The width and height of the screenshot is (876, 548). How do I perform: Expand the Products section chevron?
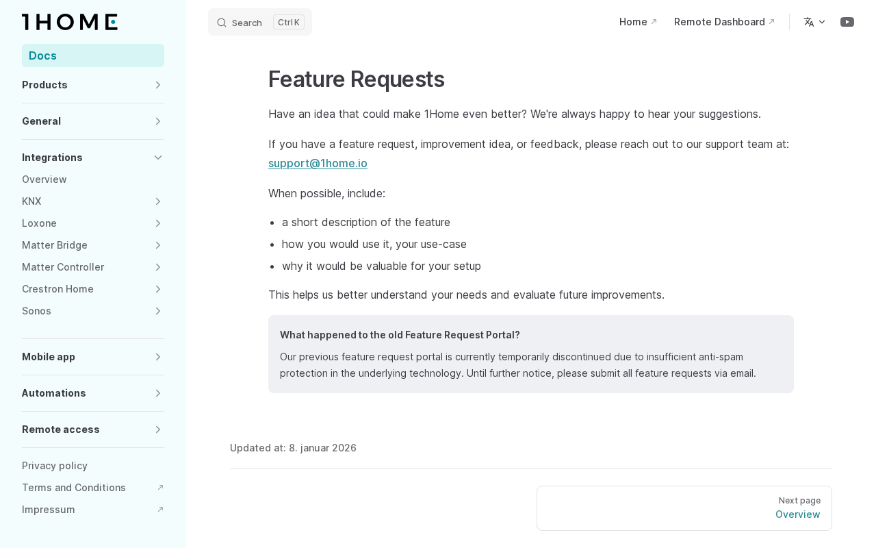pos(158,85)
